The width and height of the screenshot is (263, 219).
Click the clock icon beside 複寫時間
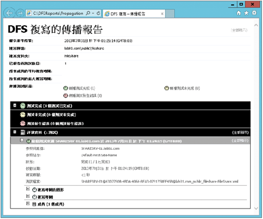click(x=34, y=197)
